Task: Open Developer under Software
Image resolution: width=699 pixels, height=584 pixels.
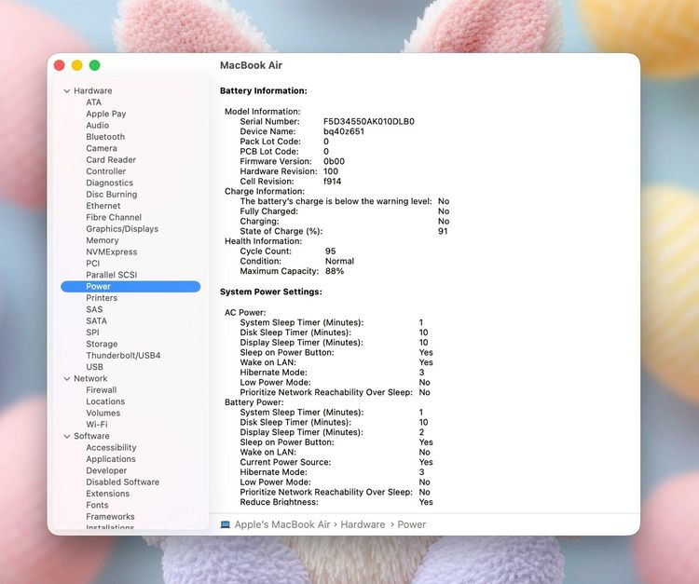Action: click(106, 470)
